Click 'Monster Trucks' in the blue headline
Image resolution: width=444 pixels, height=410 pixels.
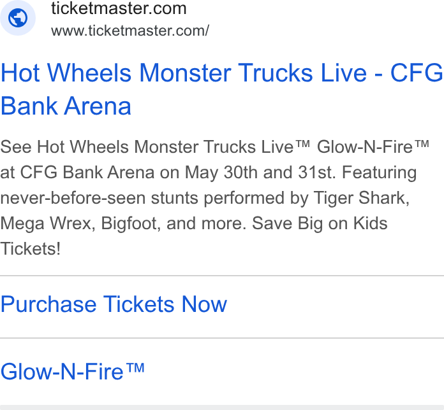(x=226, y=73)
